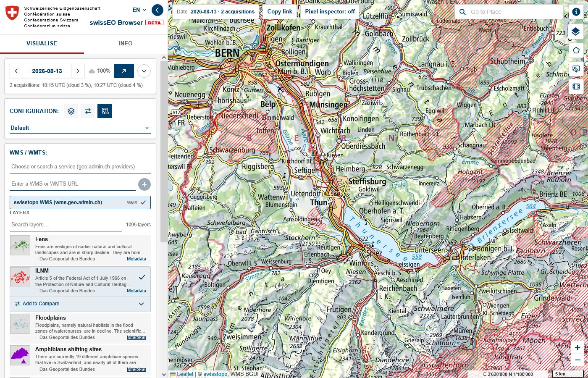The image size is (588, 378).
Task: Focus the WMS or WMTS URL field
Action: [73, 184]
